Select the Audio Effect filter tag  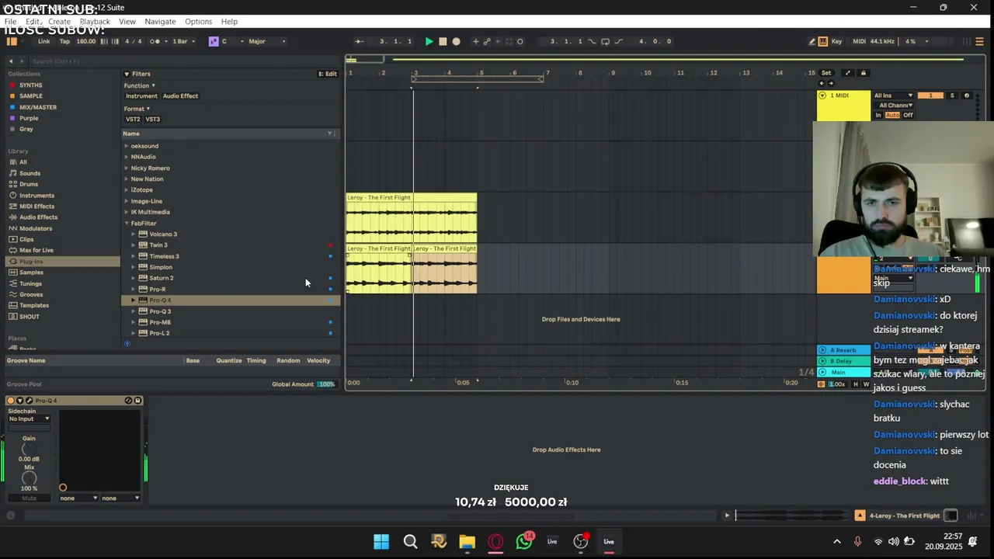click(180, 95)
